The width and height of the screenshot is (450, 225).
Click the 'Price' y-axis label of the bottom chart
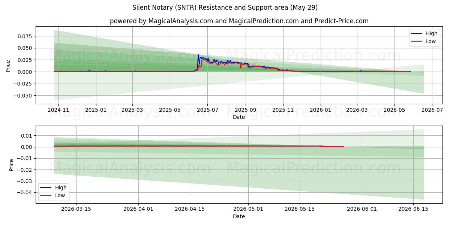click(12, 165)
